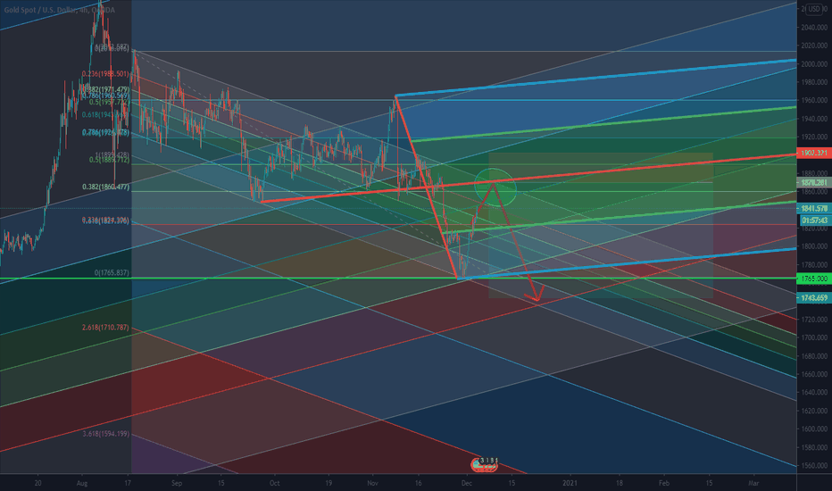832x491 pixels.
Task: Click the 1800.000 tick on price axis
Action: [814, 246]
